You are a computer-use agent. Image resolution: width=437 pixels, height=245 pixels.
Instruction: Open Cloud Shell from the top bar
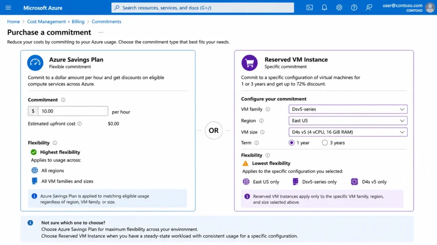309,8
